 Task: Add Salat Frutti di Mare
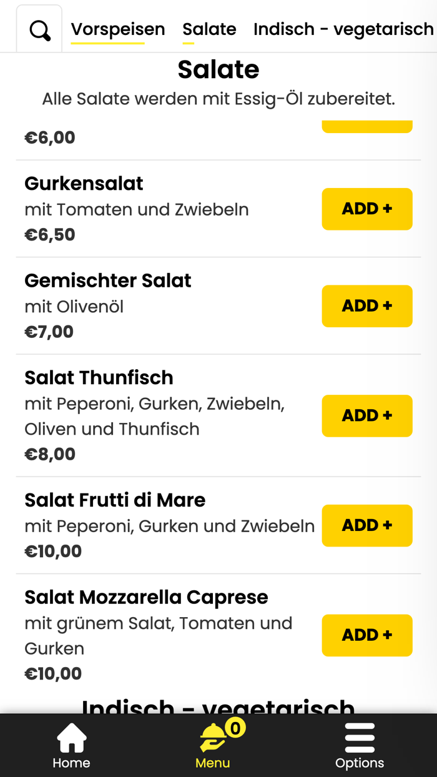367,525
